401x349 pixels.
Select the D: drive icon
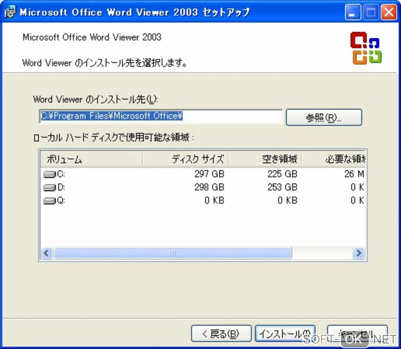click(50, 188)
